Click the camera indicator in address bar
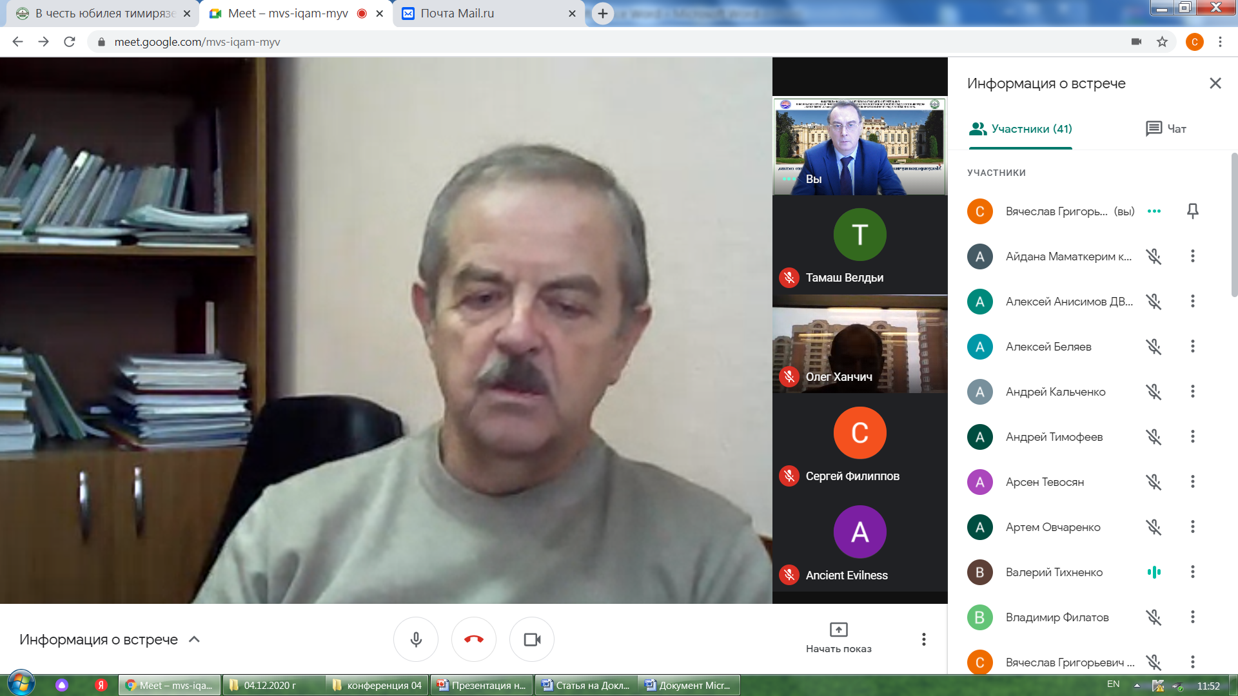Screen dimensions: 1238x696 (x=1136, y=42)
